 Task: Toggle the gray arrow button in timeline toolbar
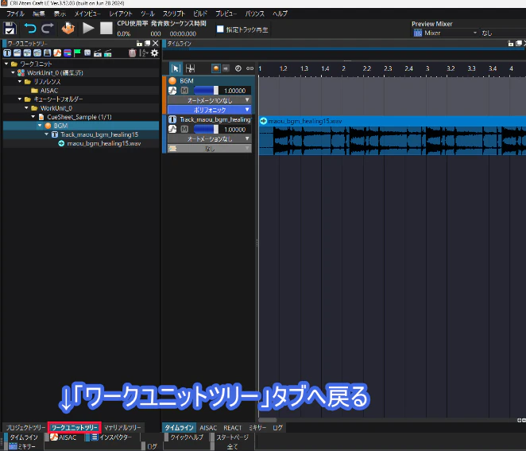tap(226, 68)
